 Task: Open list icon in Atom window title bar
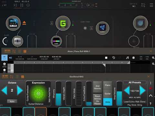pos(19,51)
